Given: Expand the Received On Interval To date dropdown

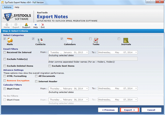Looking at the screenshot, I should click(x=136, y=52).
